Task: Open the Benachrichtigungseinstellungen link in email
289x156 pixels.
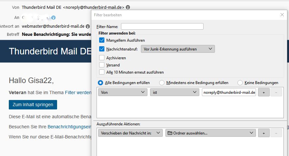Action: tap(69, 127)
